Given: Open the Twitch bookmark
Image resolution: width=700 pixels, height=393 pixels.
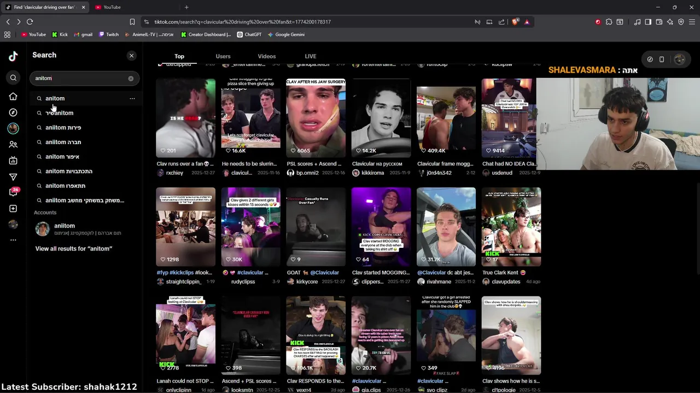Looking at the screenshot, I should pos(109,34).
